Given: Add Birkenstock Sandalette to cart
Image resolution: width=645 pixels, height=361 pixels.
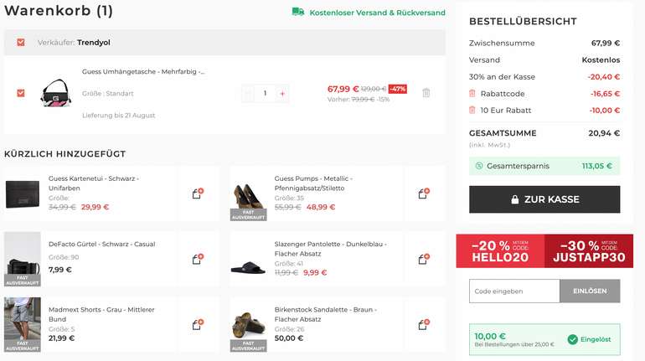Looking at the screenshot, I should pyautogui.click(x=423, y=323).
